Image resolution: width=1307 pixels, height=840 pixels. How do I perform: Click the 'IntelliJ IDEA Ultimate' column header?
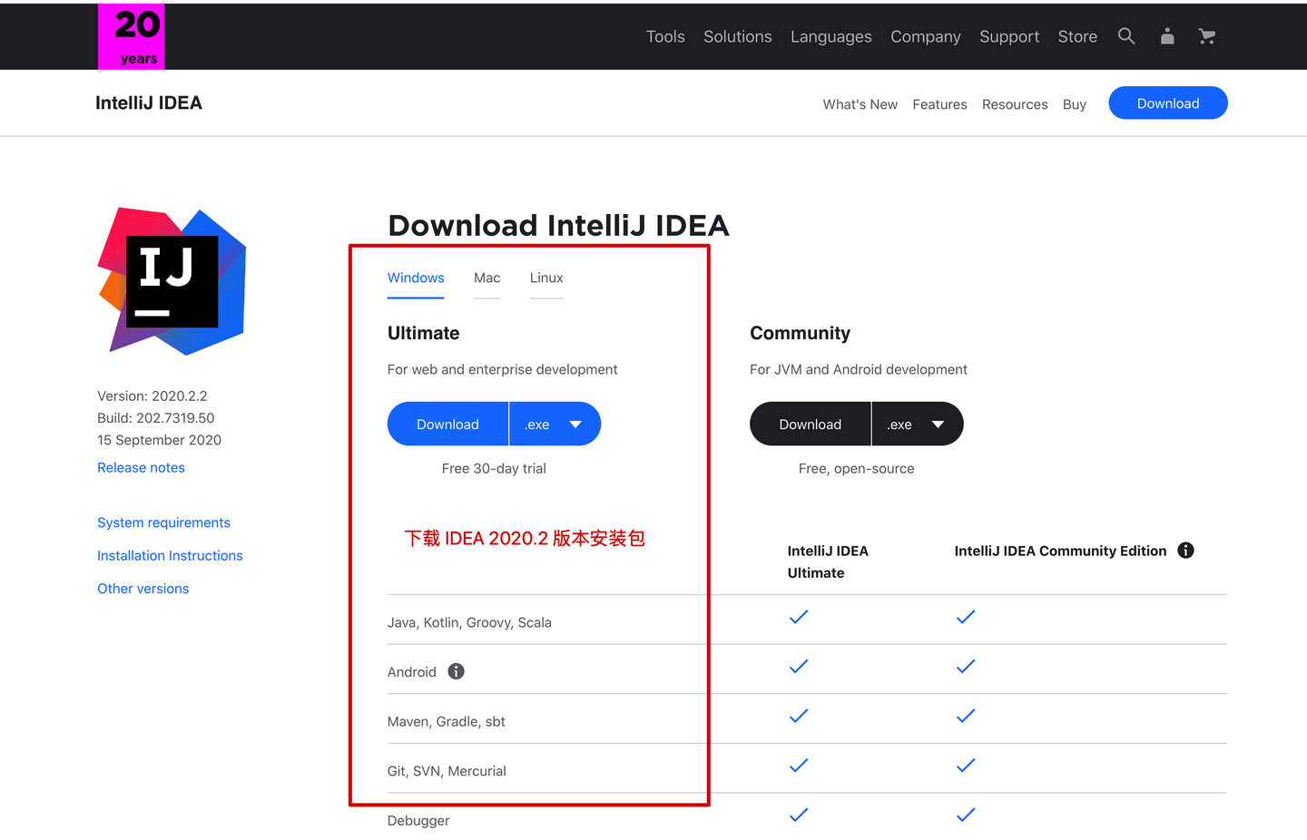pos(828,562)
